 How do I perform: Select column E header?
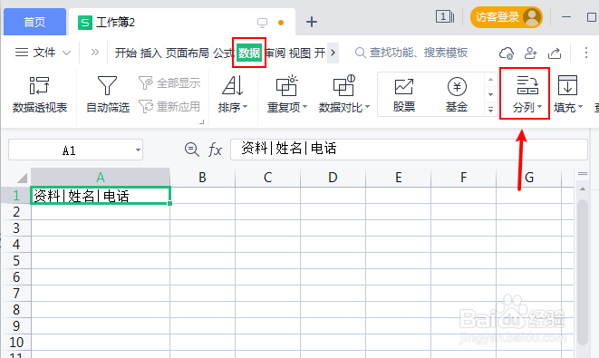(x=398, y=178)
